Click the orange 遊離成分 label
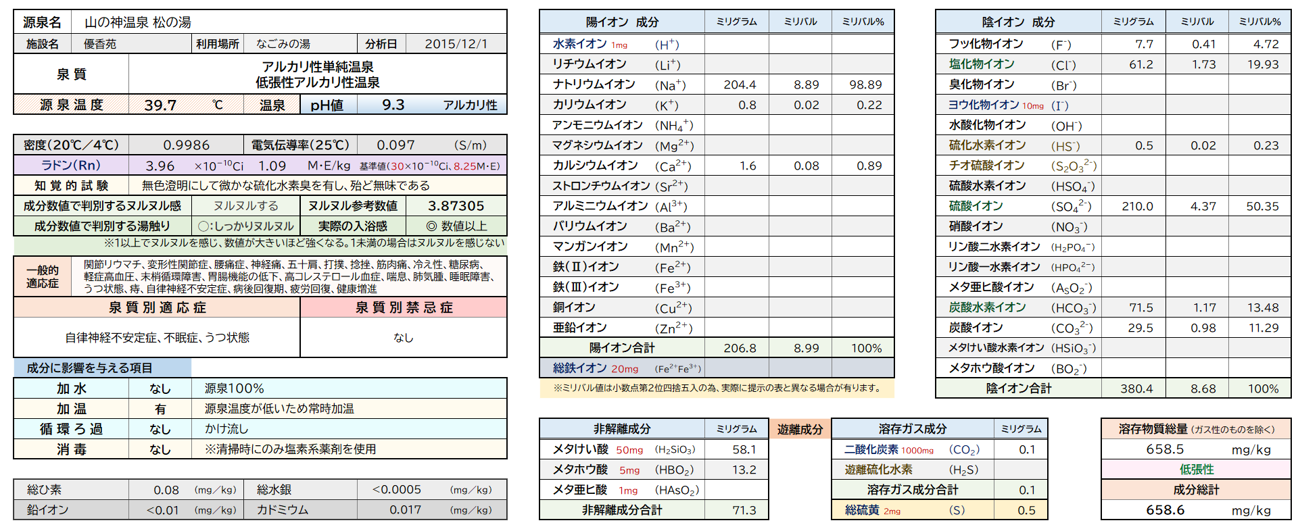Viewport: 1298px width, 527px height. click(x=800, y=429)
